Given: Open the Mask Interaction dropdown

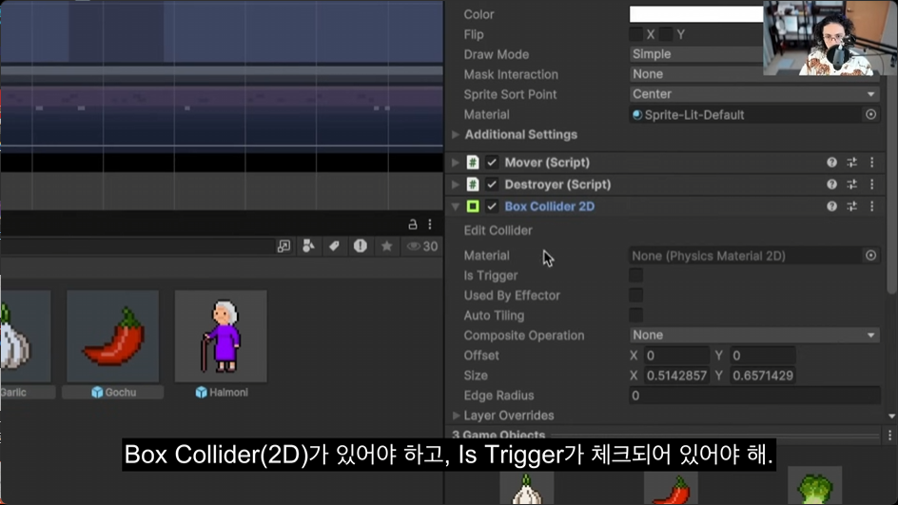Looking at the screenshot, I should point(695,74).
